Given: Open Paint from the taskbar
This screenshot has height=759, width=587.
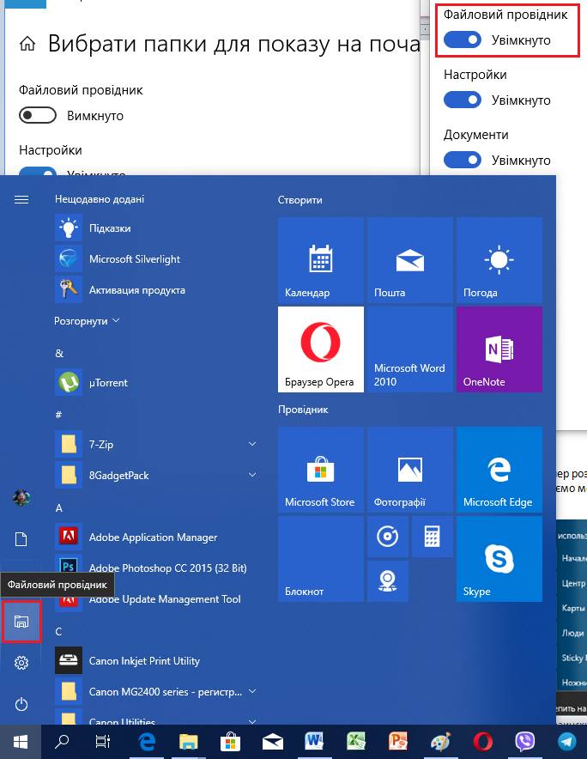Looking at the screenshot, I should point(441,742).
